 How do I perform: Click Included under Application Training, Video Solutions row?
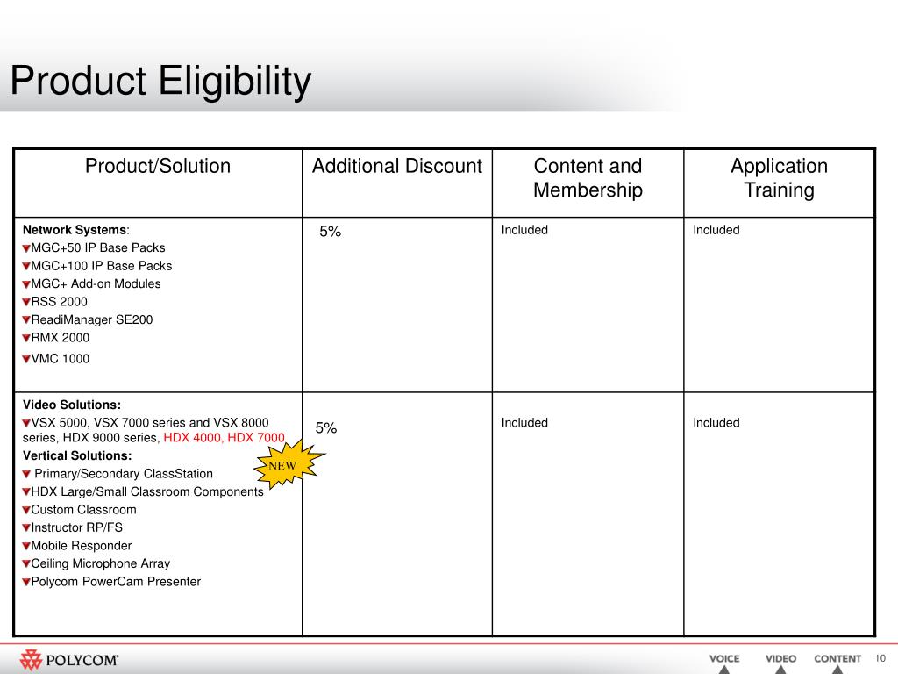(x=716, y=423)
